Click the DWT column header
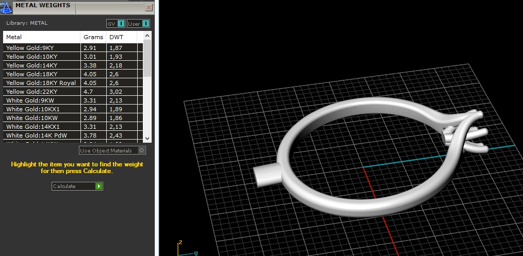The height and width of the screenshot is (256, 523). pos(121,37)
